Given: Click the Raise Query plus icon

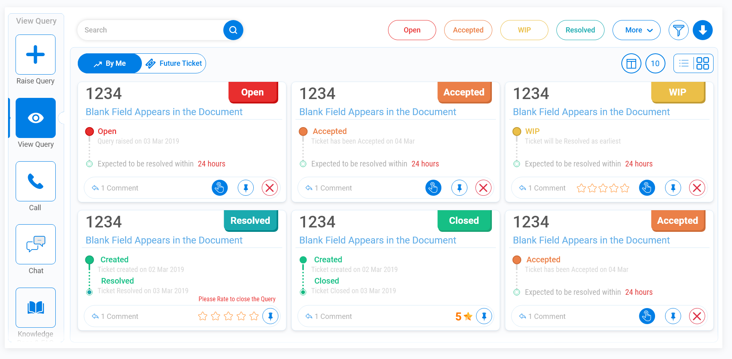Looking at the screenshot, I should [35, 55].
